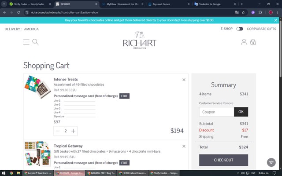Click the accessibility eye button

coord(271,162)
